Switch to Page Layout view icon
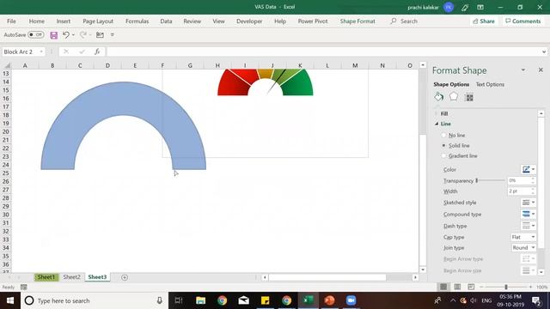Screen dimensions: 550x309 (x=457, y=287)
